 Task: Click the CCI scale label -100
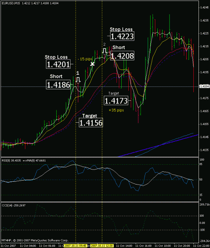click(x=202, y=230)
